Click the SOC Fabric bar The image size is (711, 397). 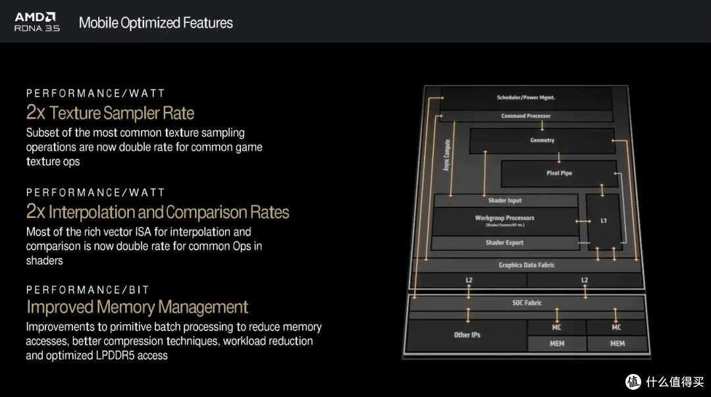pos(527,303)
